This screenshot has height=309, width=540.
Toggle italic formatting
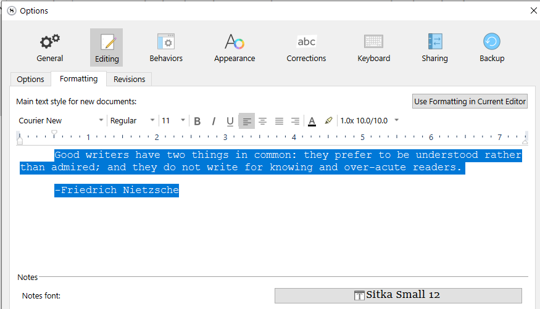214,121
